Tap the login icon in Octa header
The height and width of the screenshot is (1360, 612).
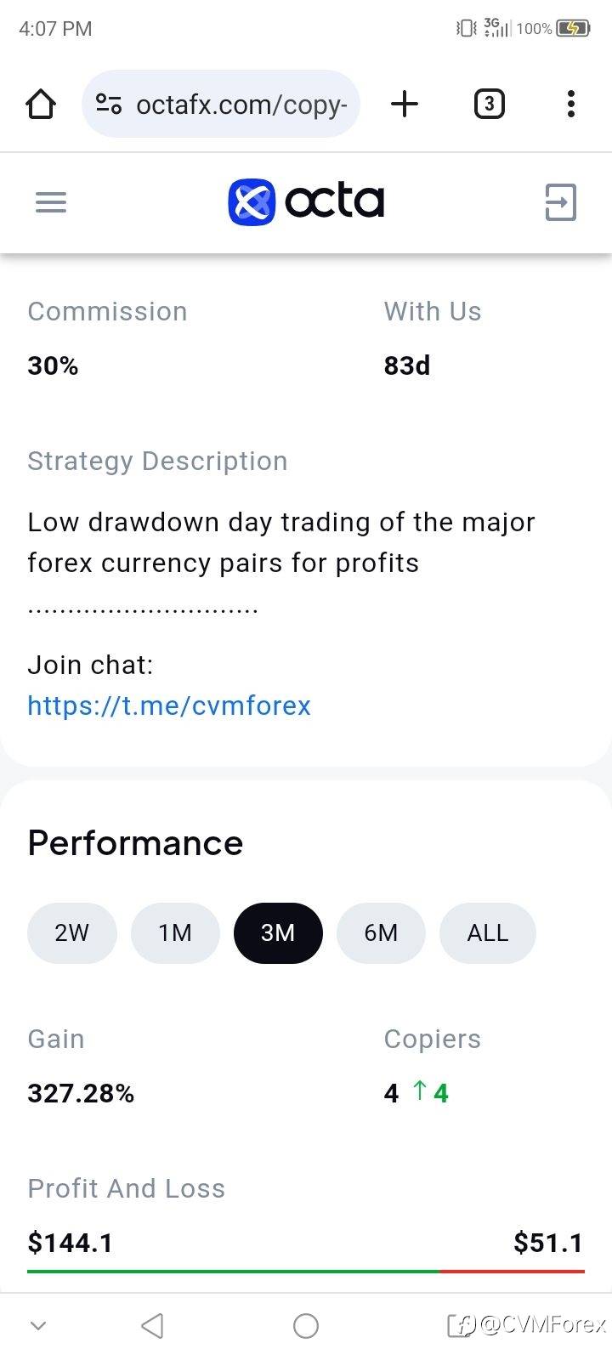[560, 202]
